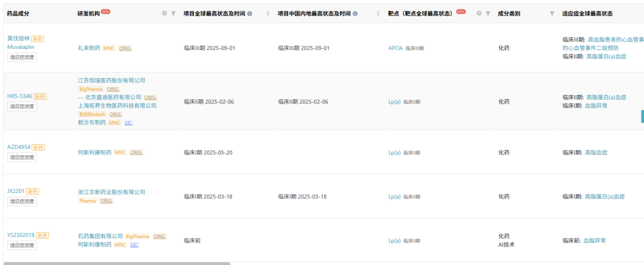Click teal side tab at right edge

[642, 116]
